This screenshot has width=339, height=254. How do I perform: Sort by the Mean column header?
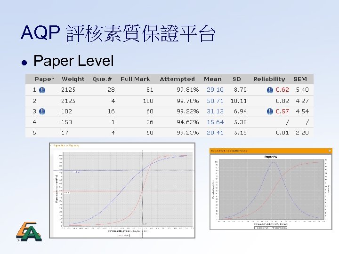coord(212,79)
